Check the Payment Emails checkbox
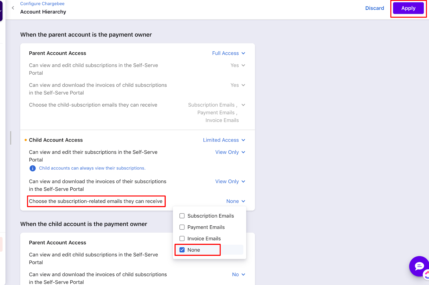 click(x=182, y=227)
